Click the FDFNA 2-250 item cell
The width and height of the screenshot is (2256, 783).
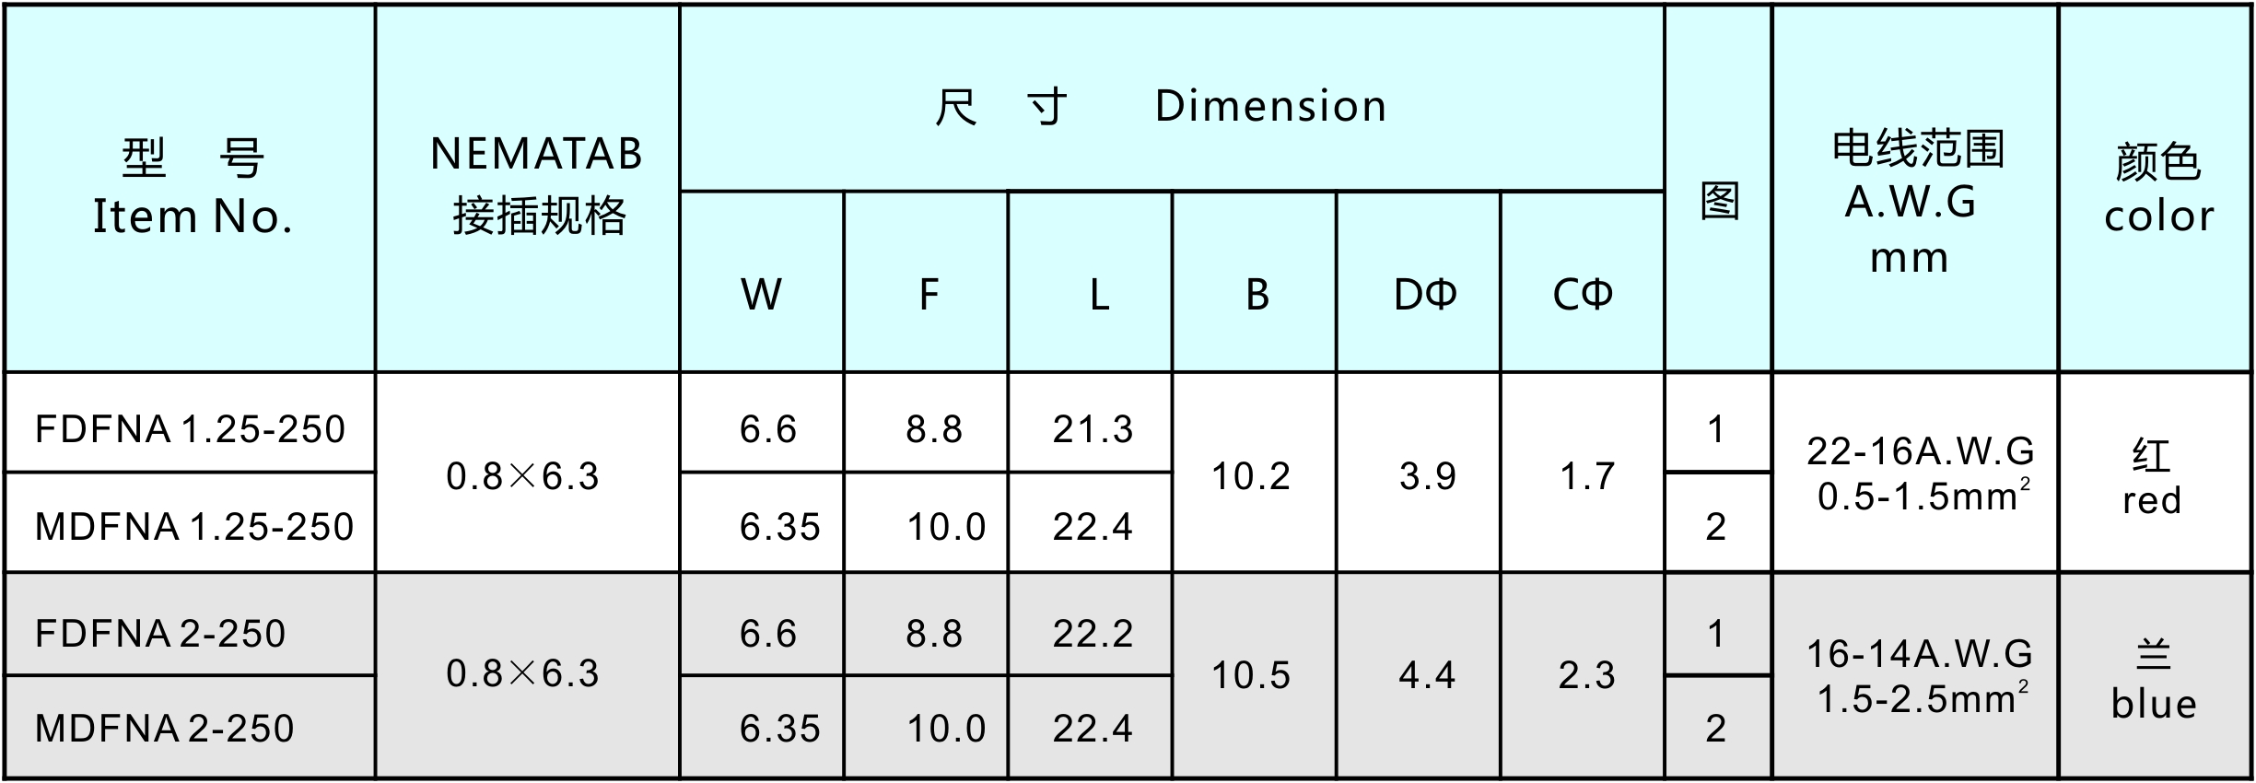pos(160,634)
